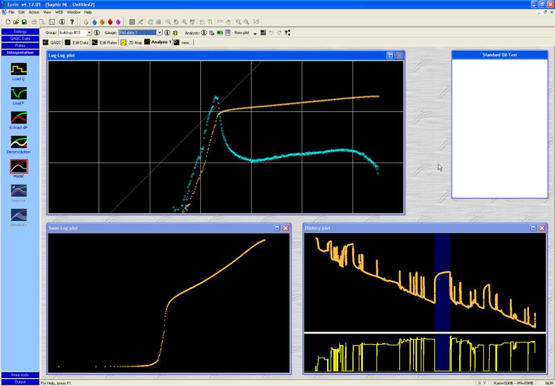Select the Model interpretation icon
The height and width of the screenshot is (386, 555).
pos(19,166)
